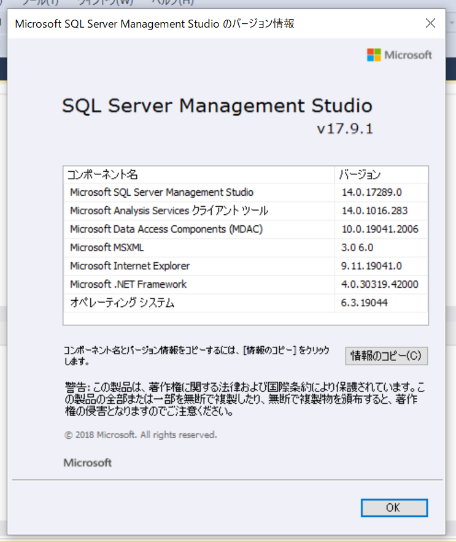Click the Microsoft logo icon at top right

coord(375,55)
